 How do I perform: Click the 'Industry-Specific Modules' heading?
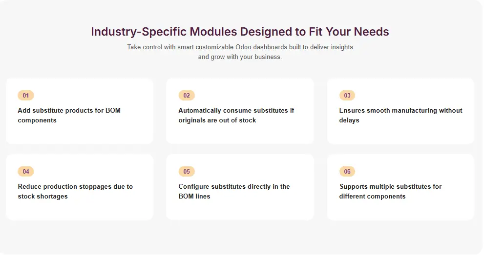pos(240,32)
